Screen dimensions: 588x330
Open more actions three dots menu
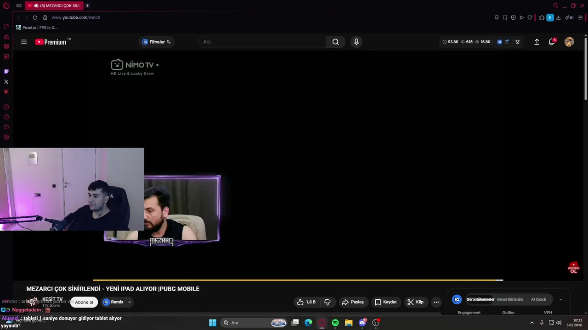pyautogui.click(x=436, y=302)
